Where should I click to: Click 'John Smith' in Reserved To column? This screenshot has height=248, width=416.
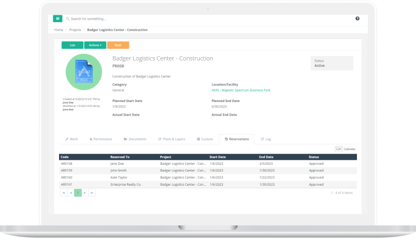point(119,171)
